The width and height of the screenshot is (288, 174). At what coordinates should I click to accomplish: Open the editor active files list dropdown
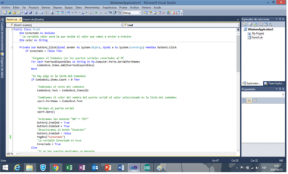[239, 20]
